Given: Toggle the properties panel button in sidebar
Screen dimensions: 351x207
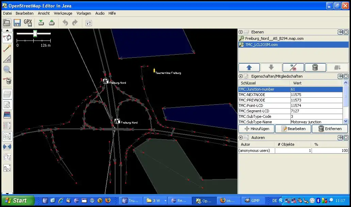Looking at the screenshot, I should [x=7, y=105].
